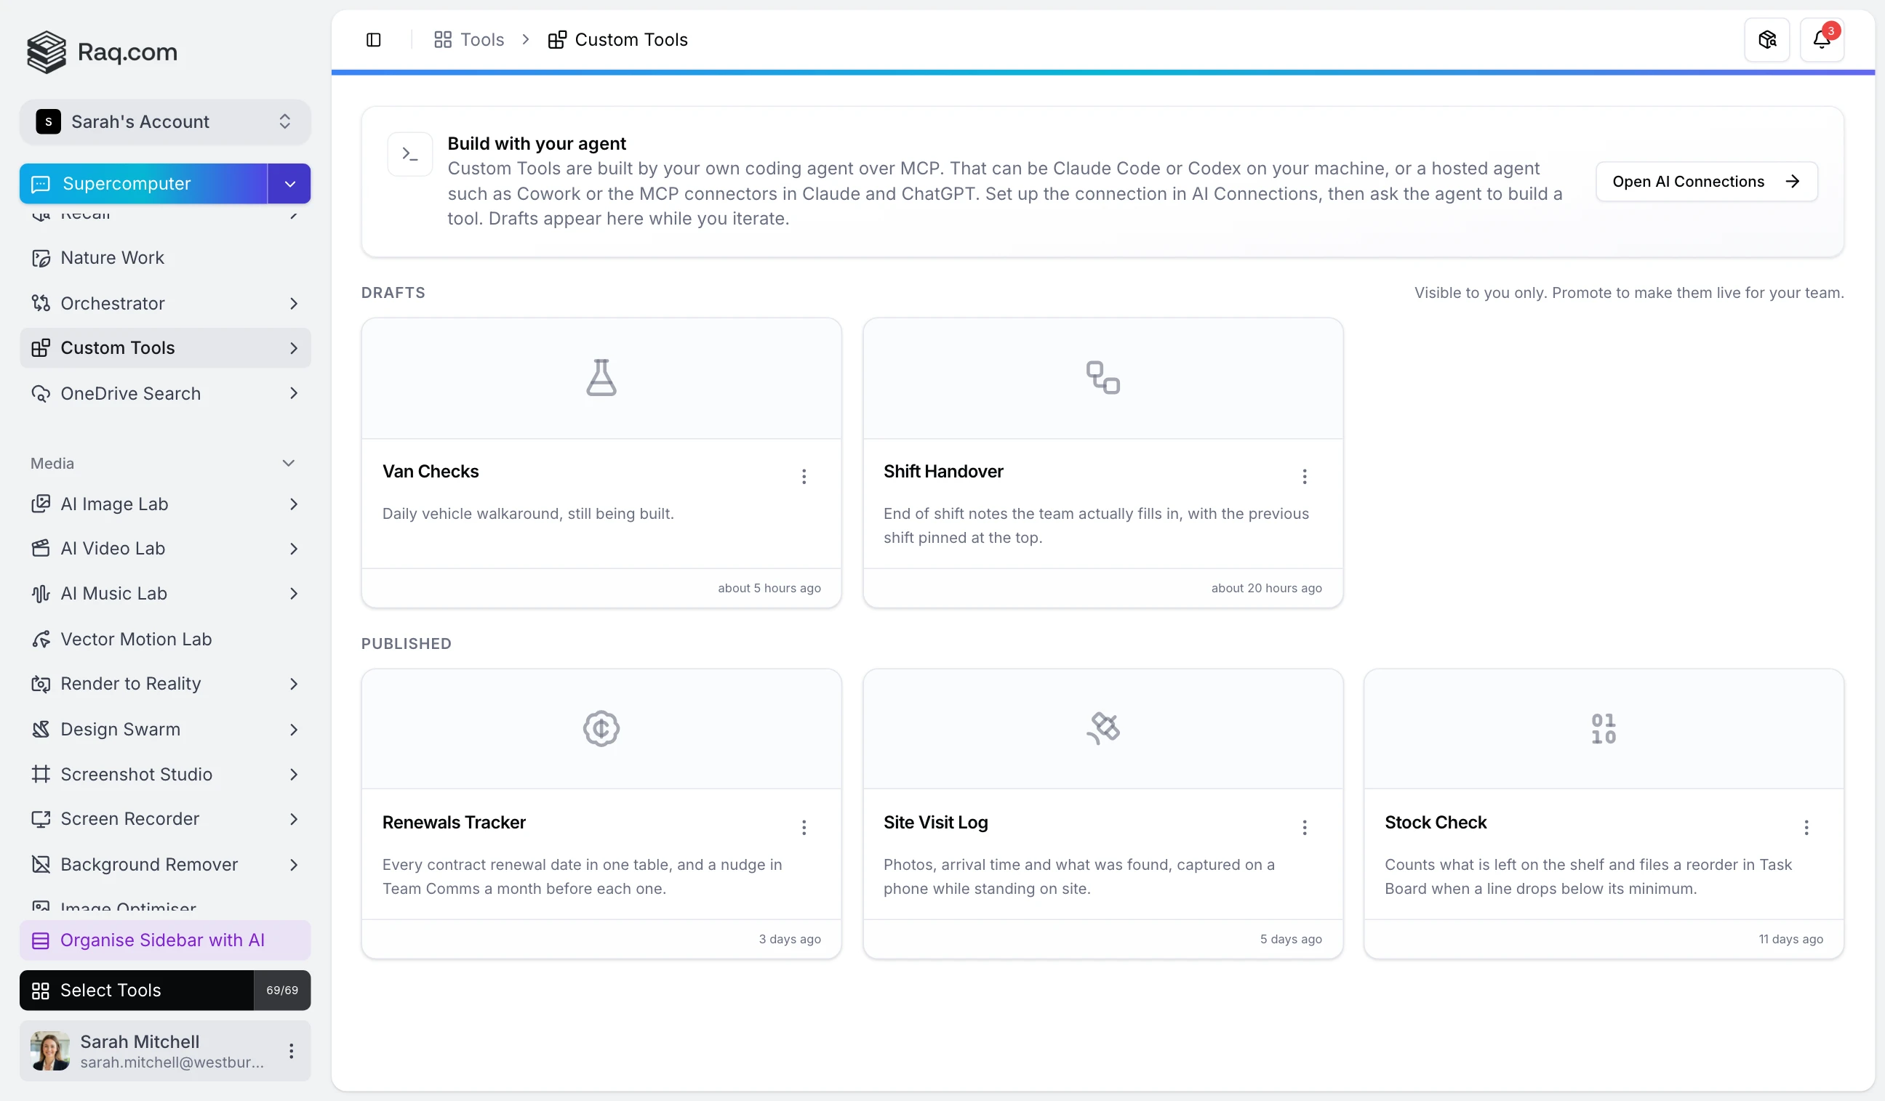Expand the Design Swarm chevron
This screenshot has height=1101, width=1885.
pos(293,730)
